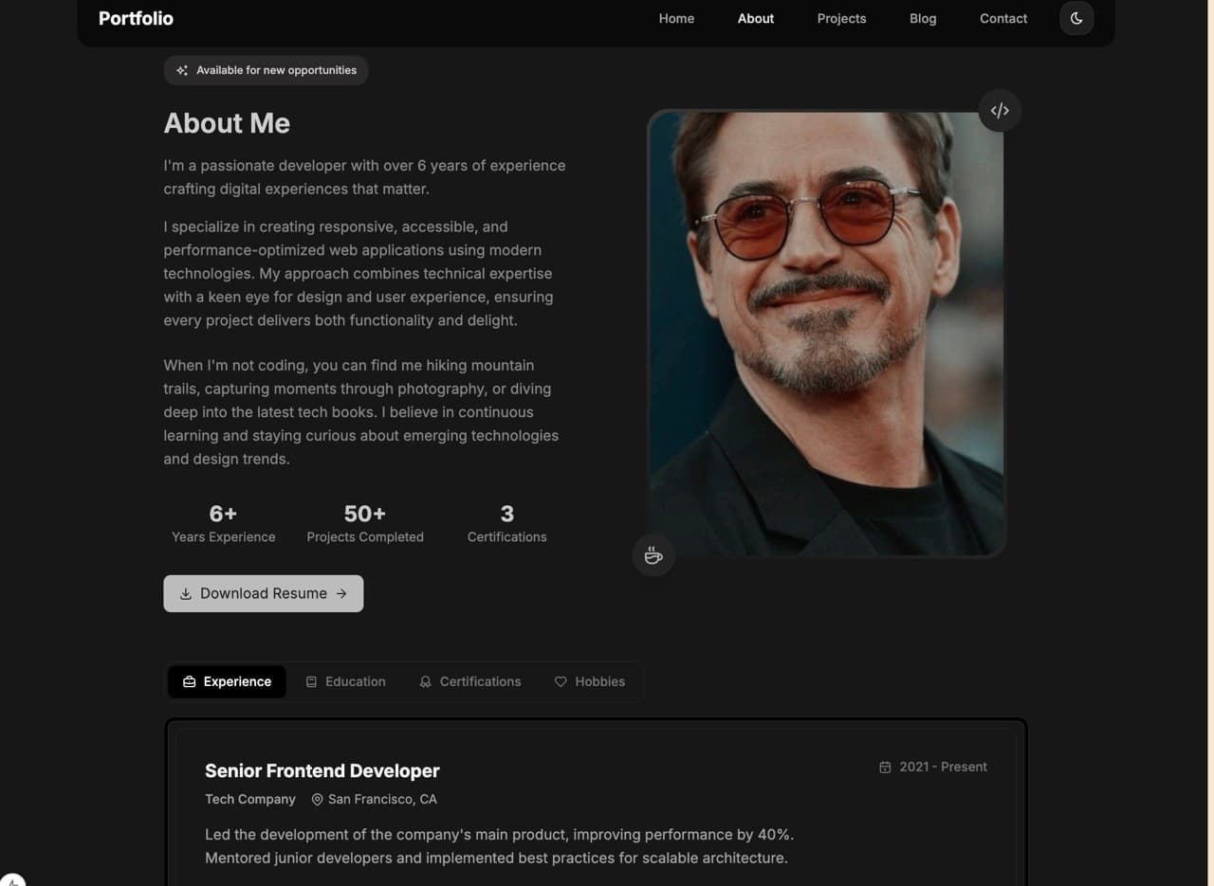1214x886 pixels.
Task: Click the Contact link in the navigation
Action: tap(1002, 18)
